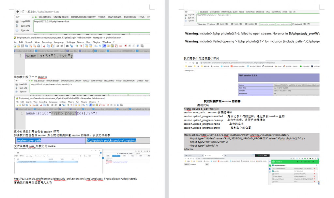Click the Chrome forward arrow on the right page
Image resolution: width=334 pixels, height=198 pixels.
pyautogui.click(x=190, y=63)
